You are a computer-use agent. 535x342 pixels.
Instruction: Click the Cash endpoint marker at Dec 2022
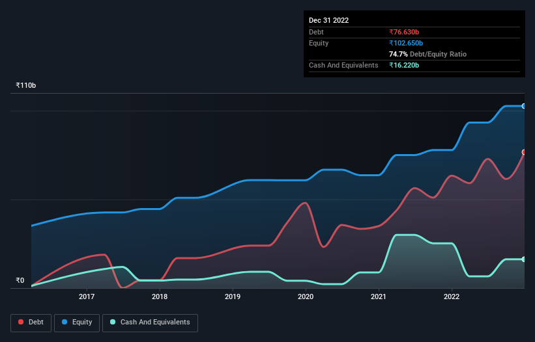point(524,259)
